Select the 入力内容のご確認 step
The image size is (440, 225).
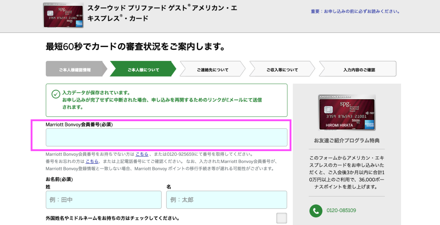point(357,69)
